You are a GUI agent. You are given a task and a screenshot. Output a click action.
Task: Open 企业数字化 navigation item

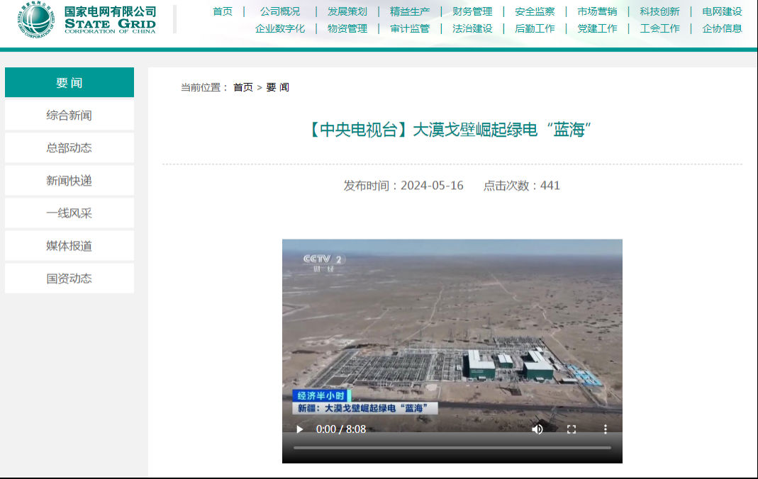(279, 28)
